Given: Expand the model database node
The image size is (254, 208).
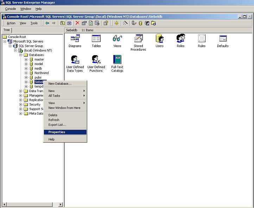Looking at the screenshot, I should [x=26, y=64].
